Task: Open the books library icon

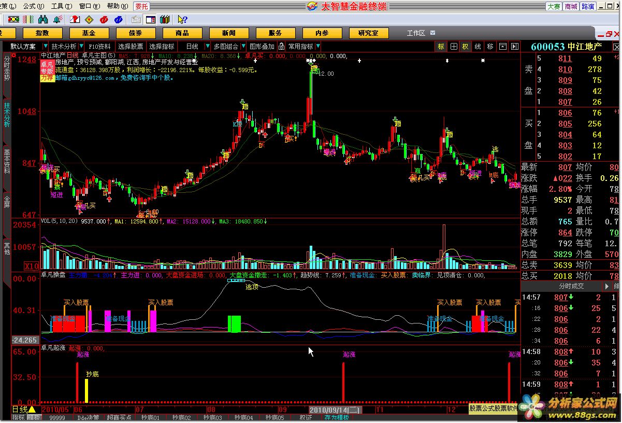Action: [x=165, y=20]
